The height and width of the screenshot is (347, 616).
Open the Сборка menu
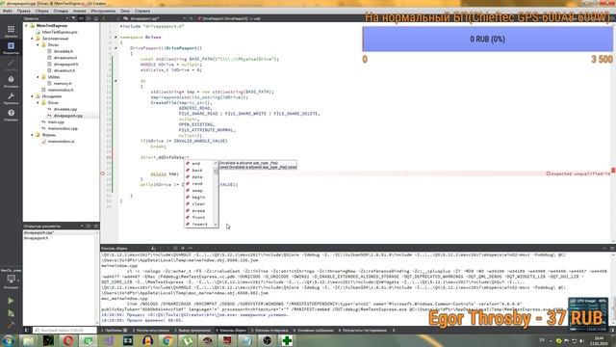pos(41,11)
